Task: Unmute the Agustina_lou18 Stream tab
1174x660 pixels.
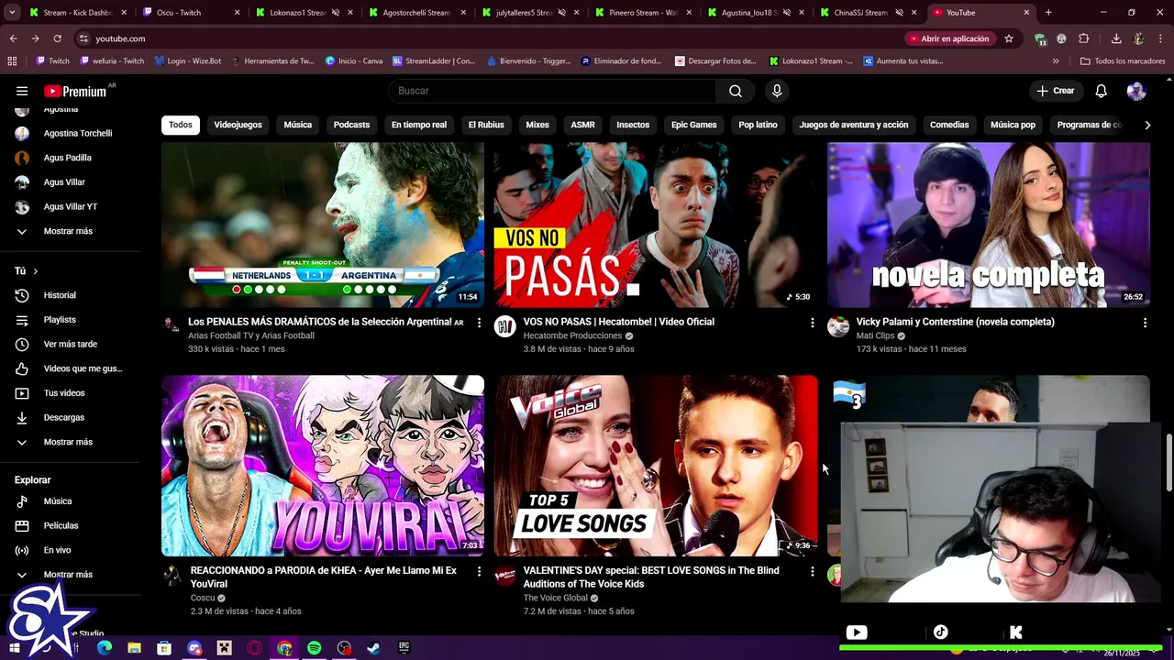Action: pos(786,13)
